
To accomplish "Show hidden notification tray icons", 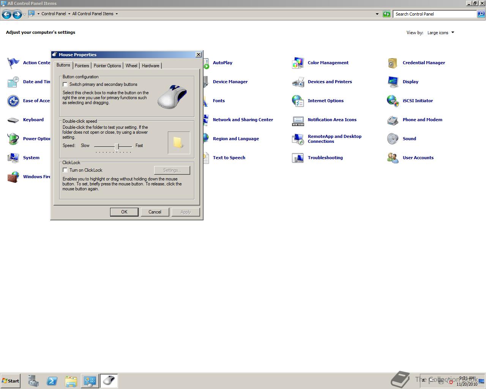I will 424,381.
